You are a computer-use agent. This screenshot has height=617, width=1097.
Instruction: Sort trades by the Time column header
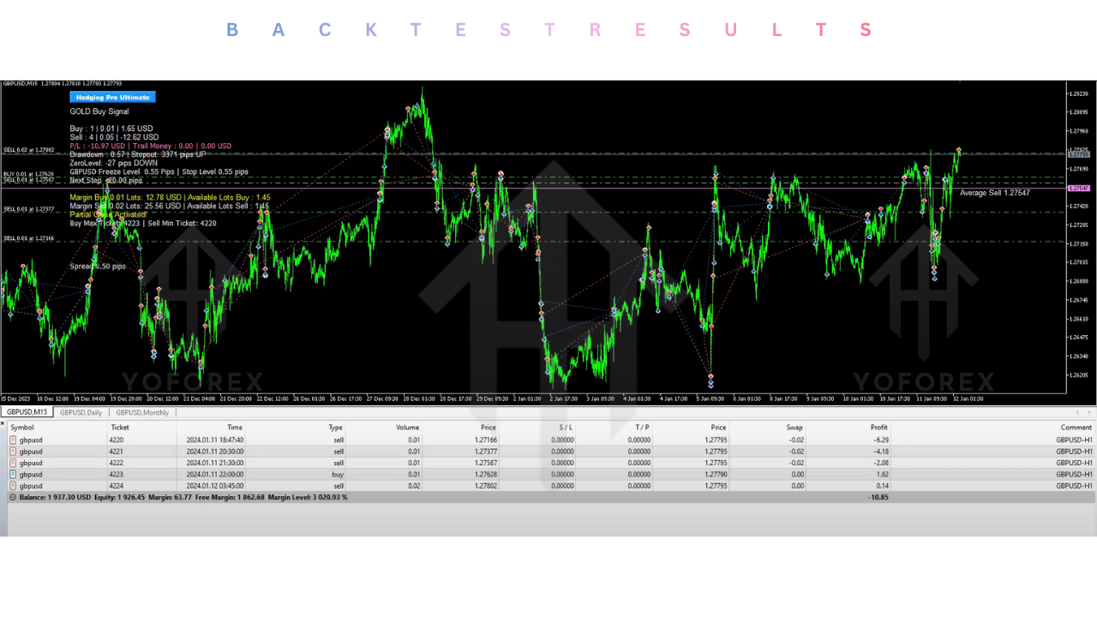point(234,427)
